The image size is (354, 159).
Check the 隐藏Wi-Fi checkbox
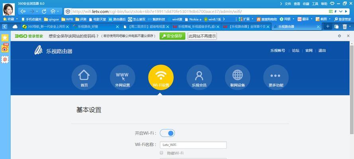tap(161, 153)
